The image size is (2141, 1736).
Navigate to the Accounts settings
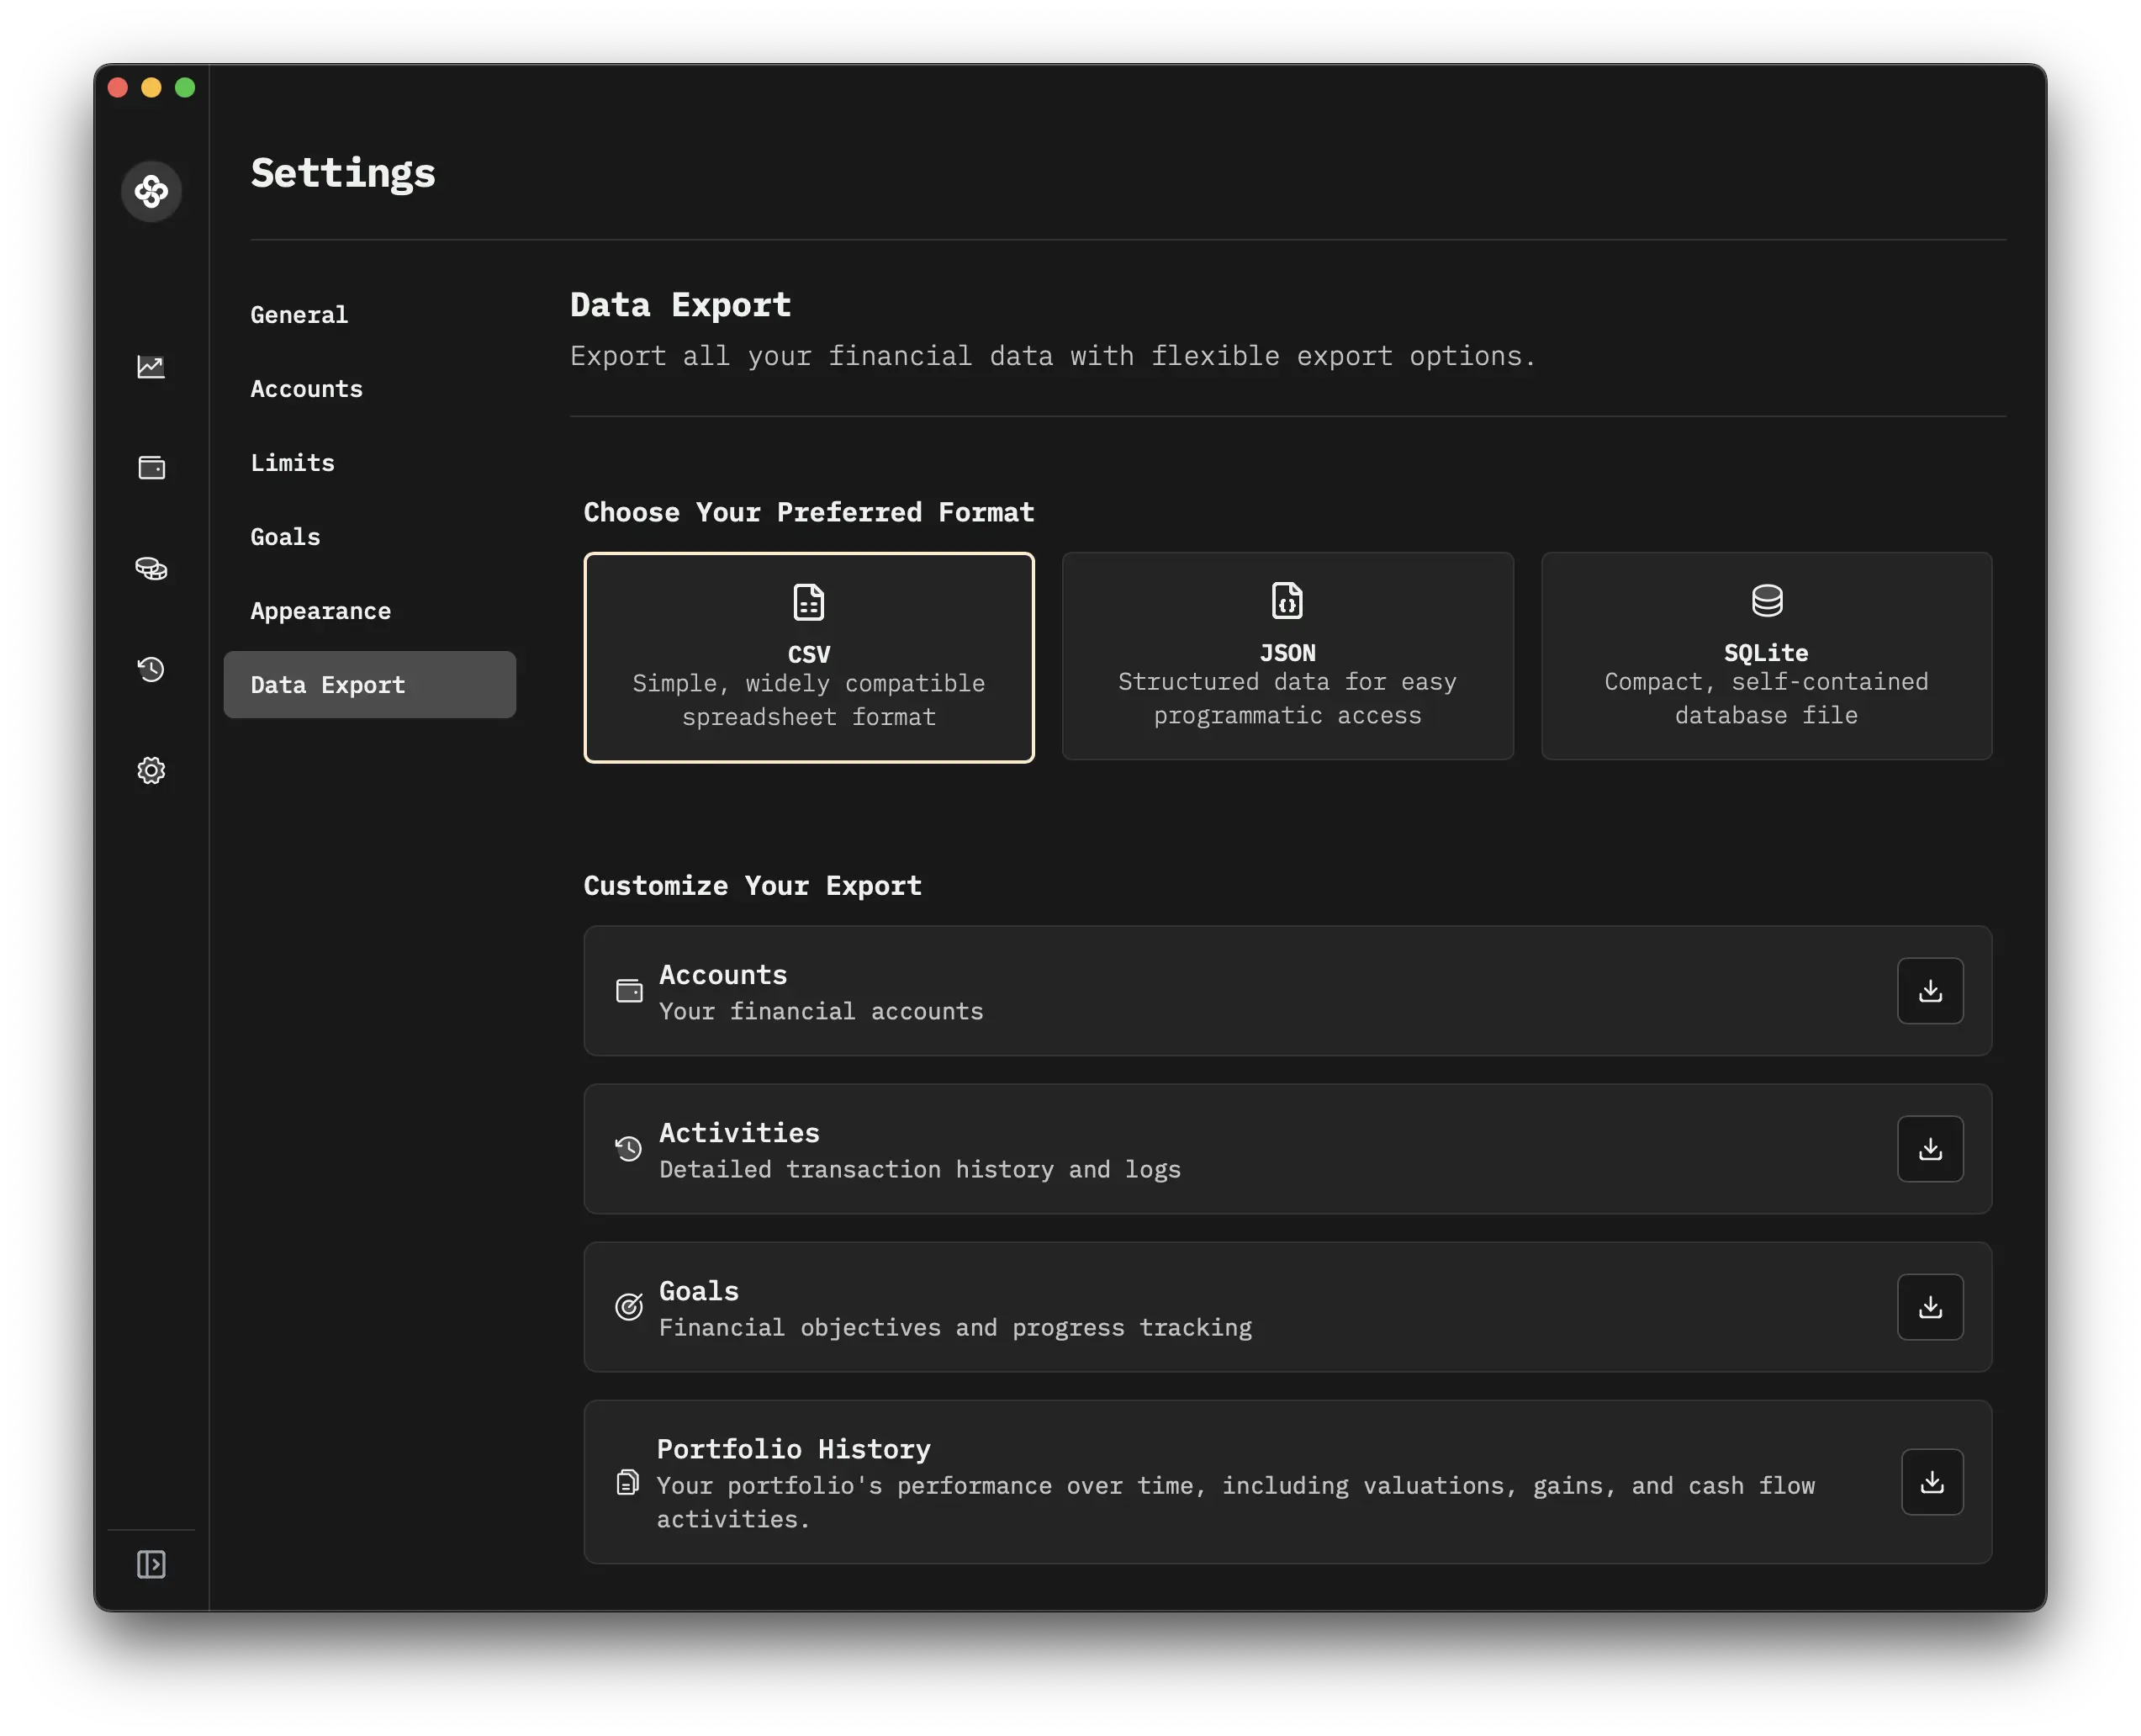point(306,386)
